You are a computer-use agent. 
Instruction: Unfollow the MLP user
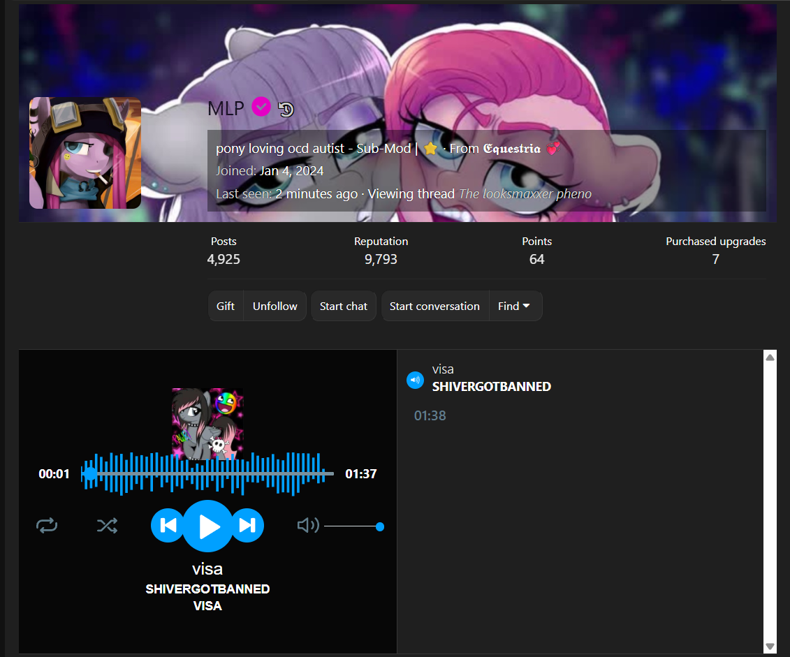[275, 306]
